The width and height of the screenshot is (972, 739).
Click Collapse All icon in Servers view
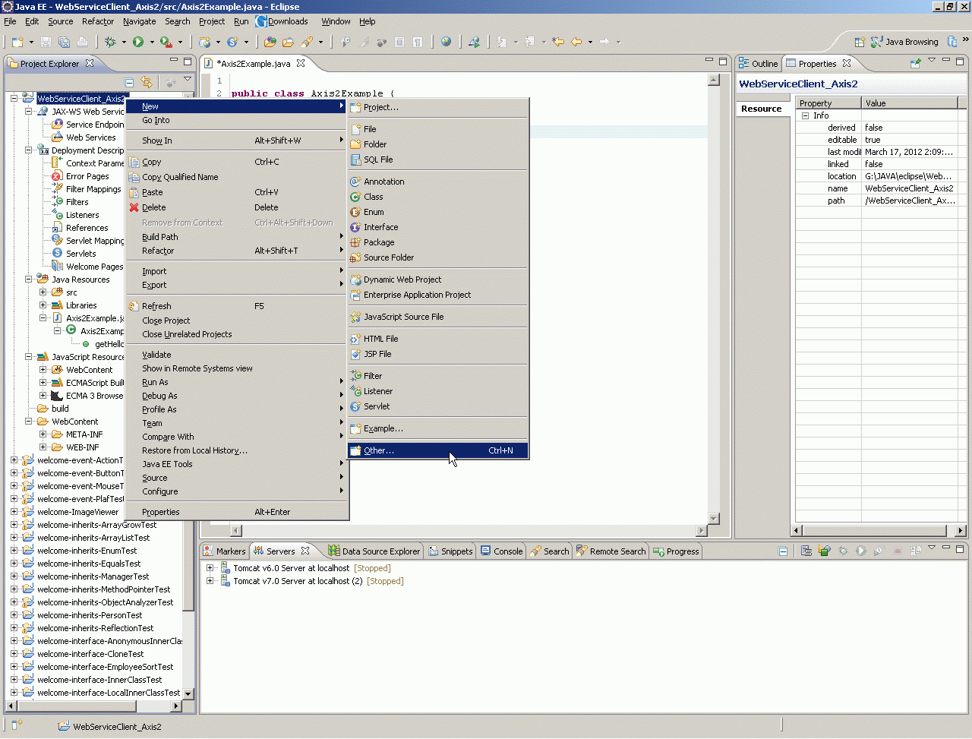(783, 551)
